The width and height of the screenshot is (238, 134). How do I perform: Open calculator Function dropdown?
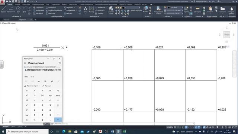(x=48, y=86)
